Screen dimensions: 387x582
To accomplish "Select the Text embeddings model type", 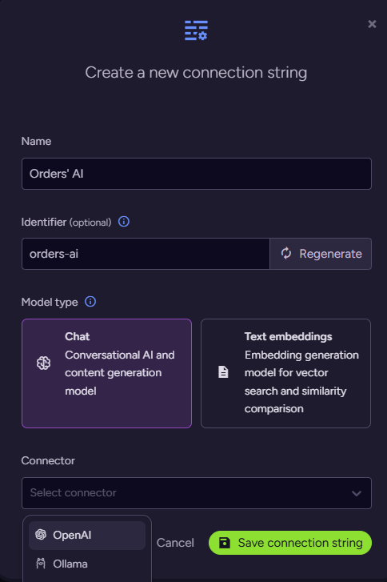I will pos(285,373).
